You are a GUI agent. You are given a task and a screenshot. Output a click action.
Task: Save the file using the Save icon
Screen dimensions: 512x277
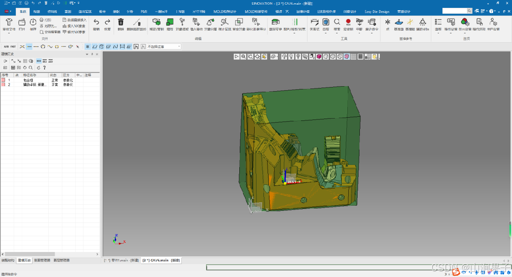32,22
